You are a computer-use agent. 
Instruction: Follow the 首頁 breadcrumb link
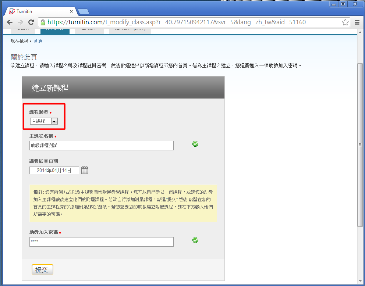(x=38, y=41)
